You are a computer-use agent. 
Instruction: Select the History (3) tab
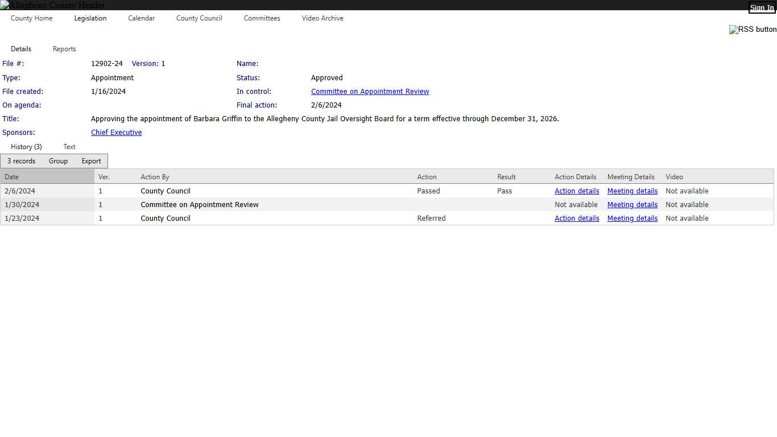tap(26, 147)
